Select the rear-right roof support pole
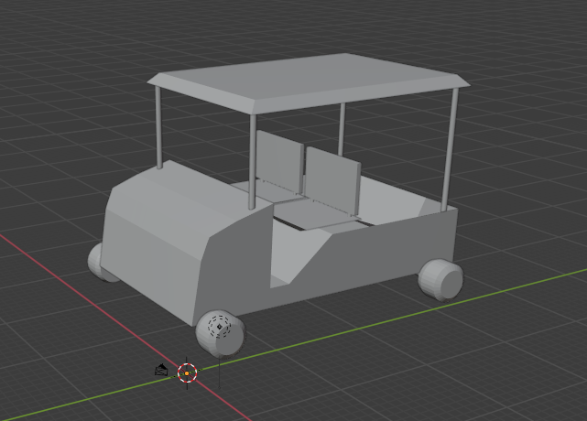587x421 pixels. [450, 150]
